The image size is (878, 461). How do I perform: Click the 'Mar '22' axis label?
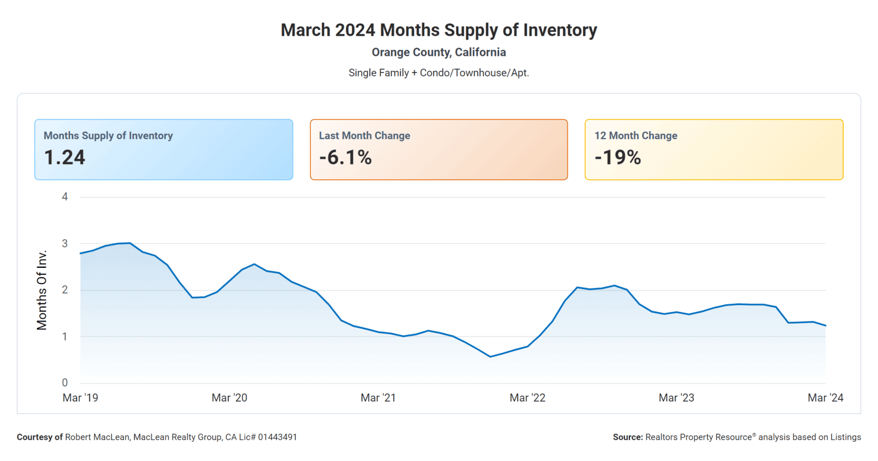pyautogui.click(x=527, y=398)
